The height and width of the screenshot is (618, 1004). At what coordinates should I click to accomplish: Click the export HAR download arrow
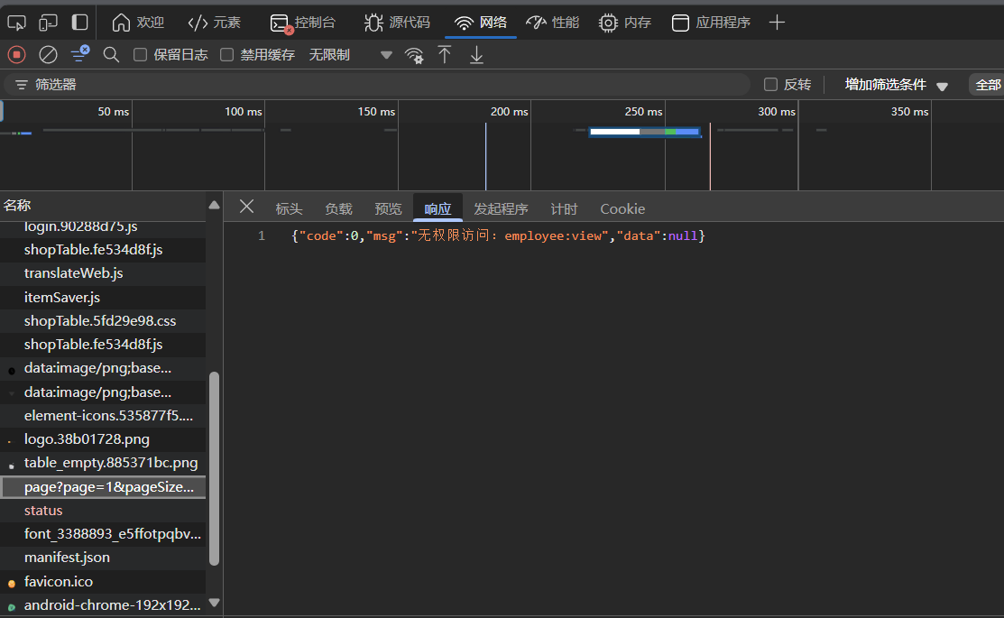pyautogui.click(x=476, y=55)
